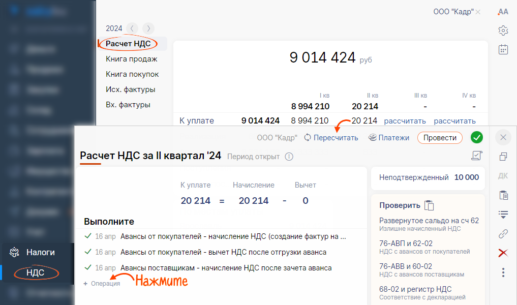
Task: Click the Пересчитать refresh icon
Action: (x=308, y=138)
